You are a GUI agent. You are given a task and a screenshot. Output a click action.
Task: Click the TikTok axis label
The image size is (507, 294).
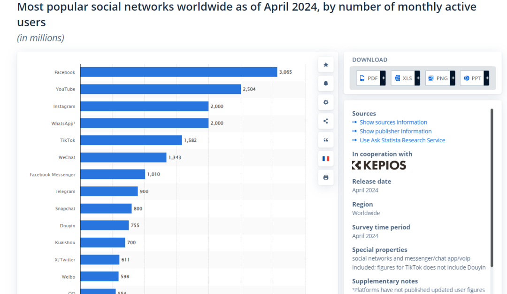pos(68,140)
